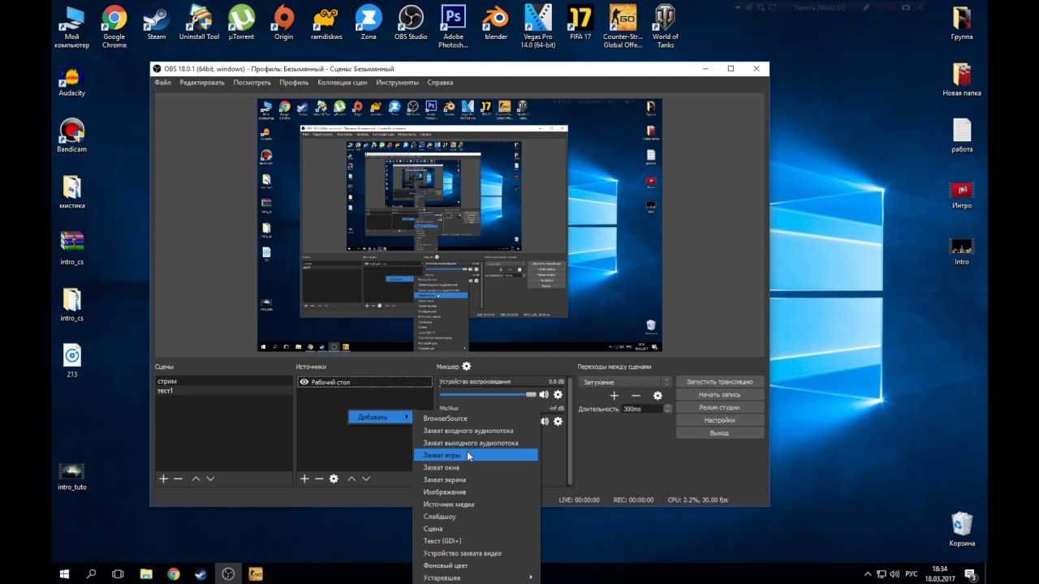Adjust the Длительность spinner arrows

tap(668, 409)
